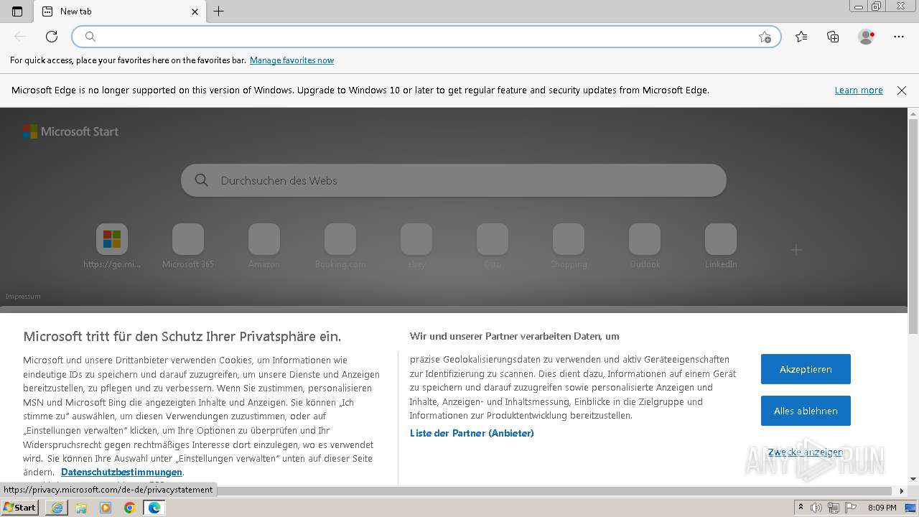Screen dimensions: 919x517
Task: Follow Manage favorites now link
Action: click(291, 60)
